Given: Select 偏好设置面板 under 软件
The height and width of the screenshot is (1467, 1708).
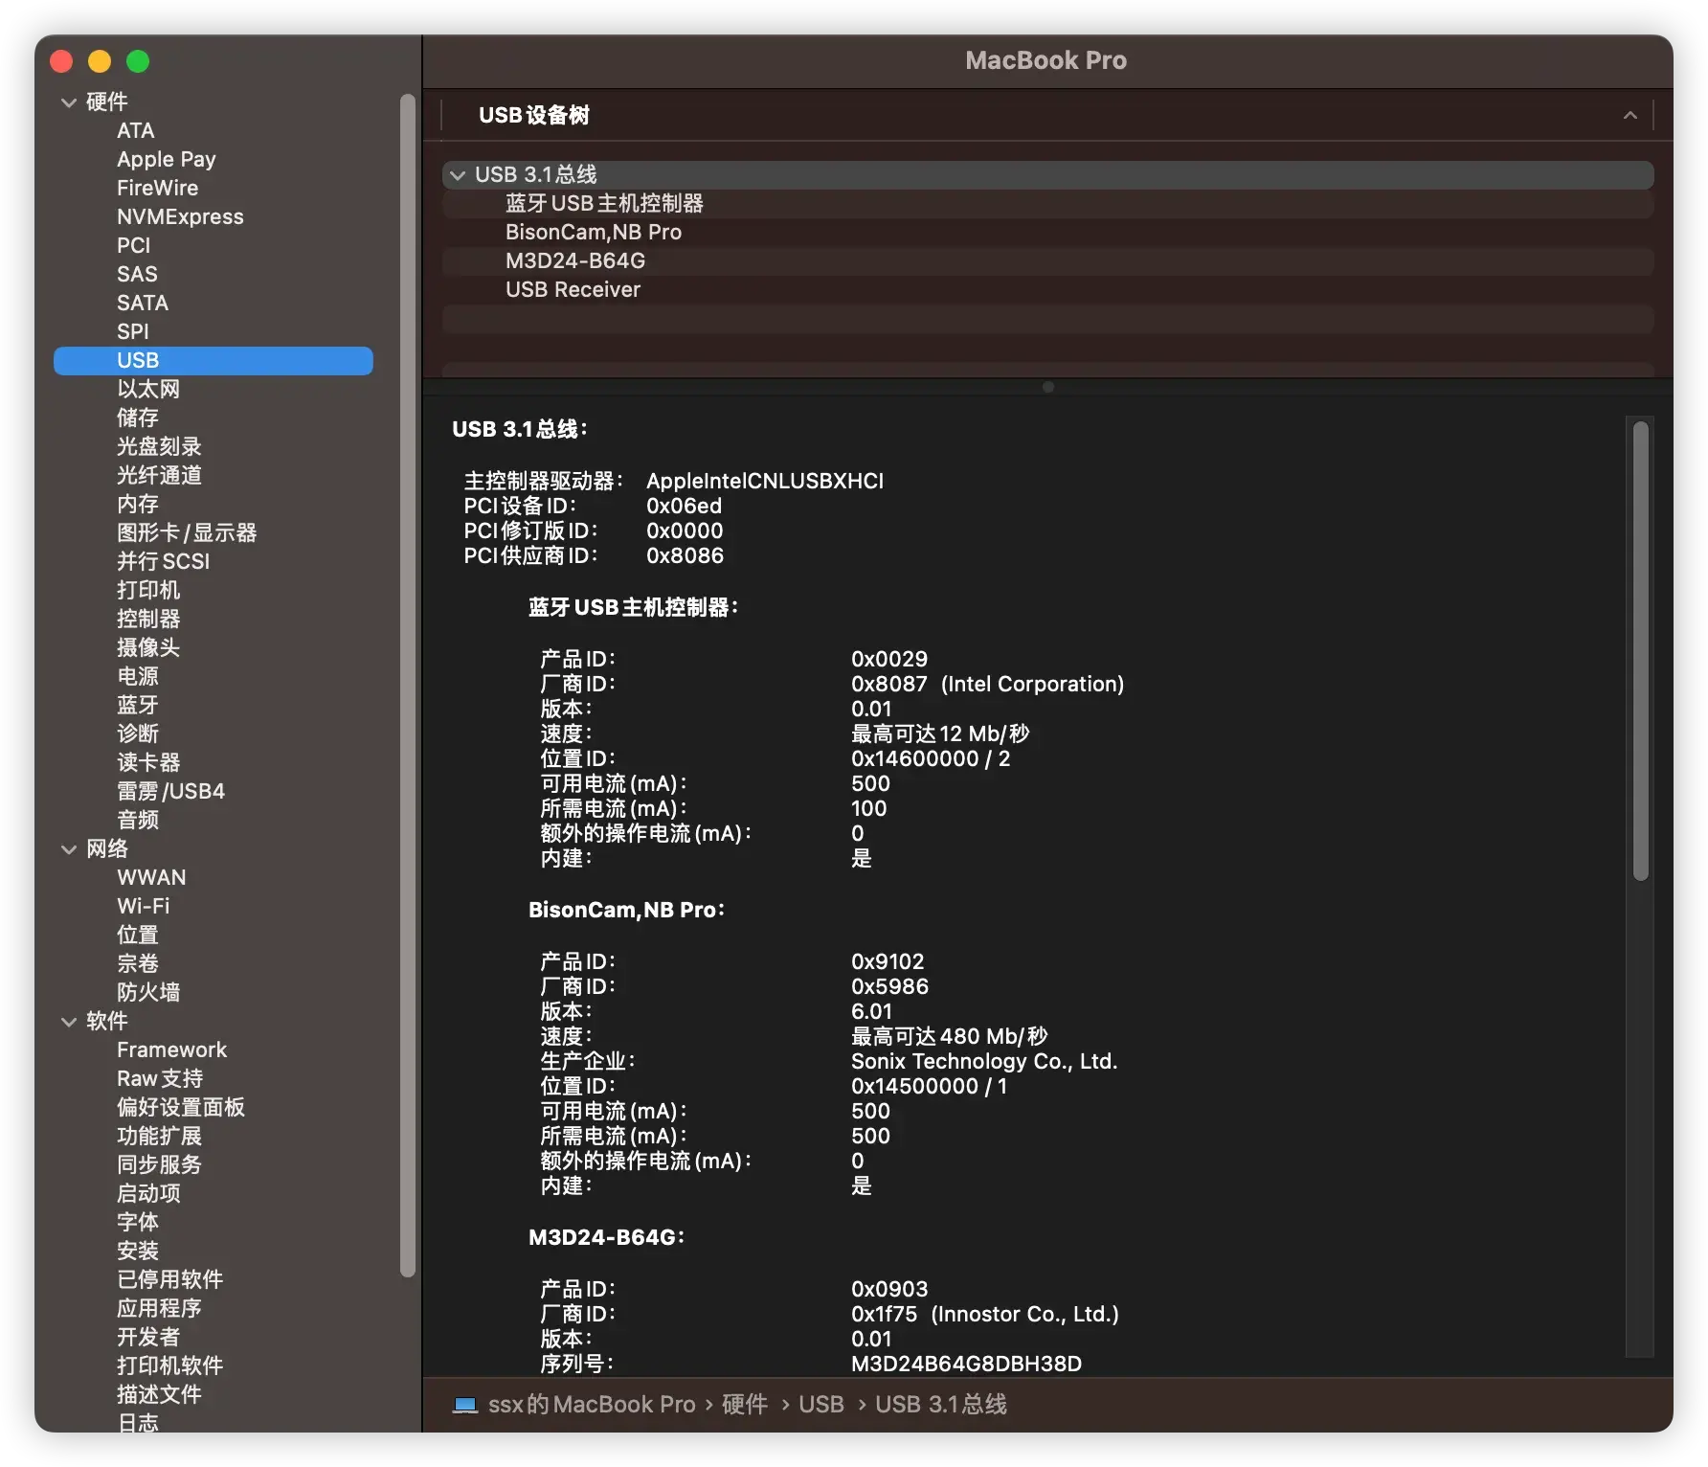Looking at the screenshot, I should tap(181, 1107).
